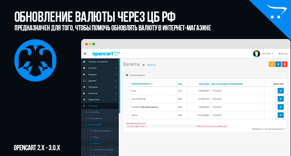Click the monitor icon beside Дизайн

(84, 81)
